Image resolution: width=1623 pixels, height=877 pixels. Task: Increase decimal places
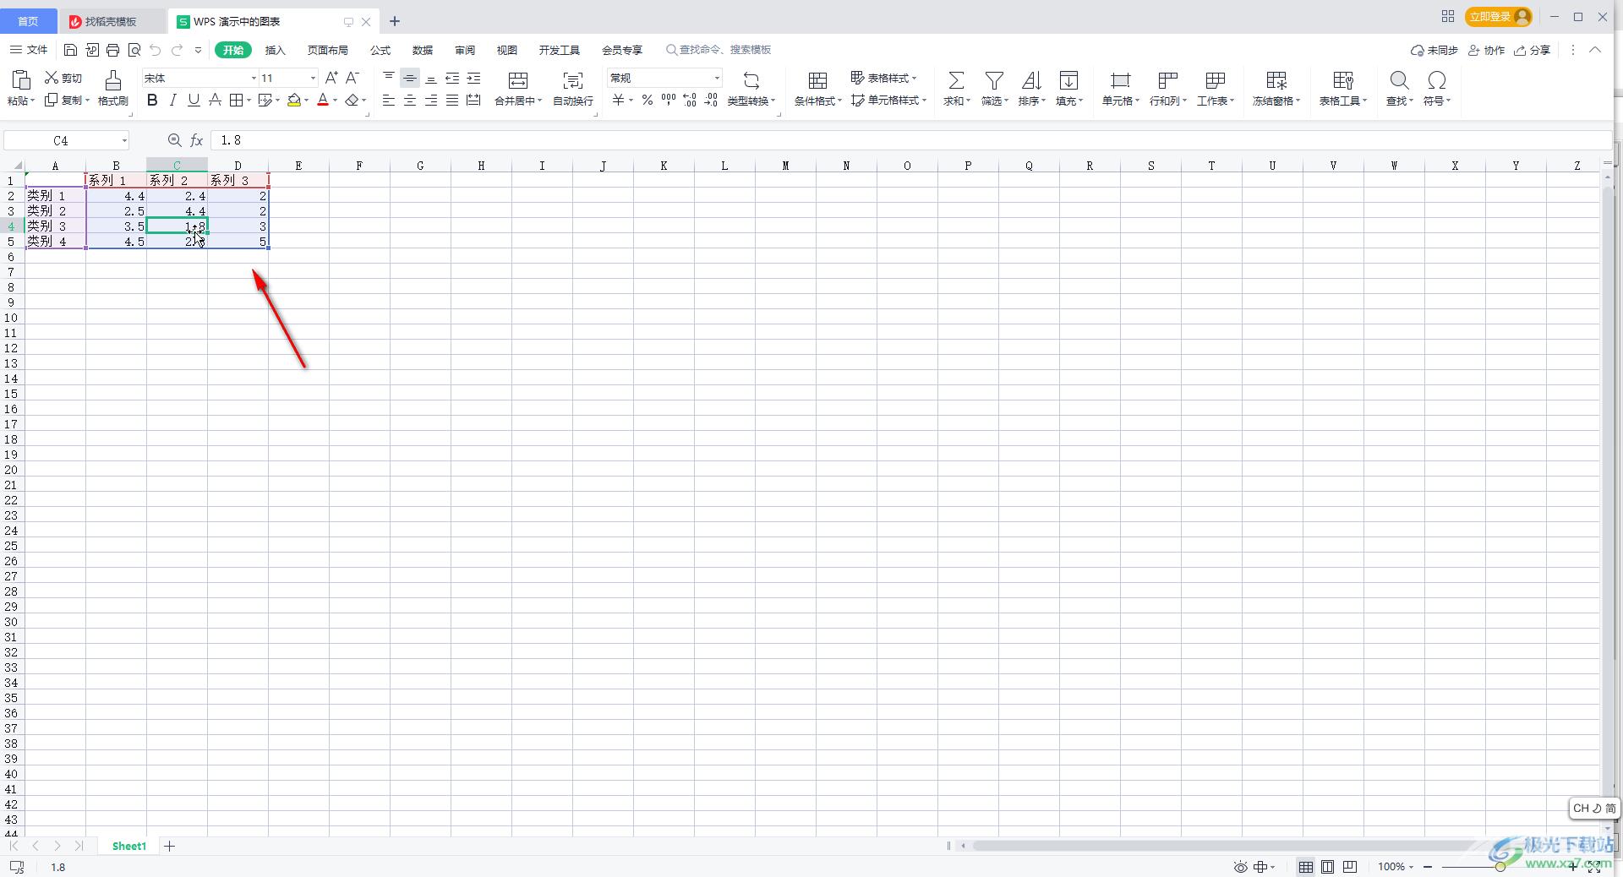click(690, 101)
